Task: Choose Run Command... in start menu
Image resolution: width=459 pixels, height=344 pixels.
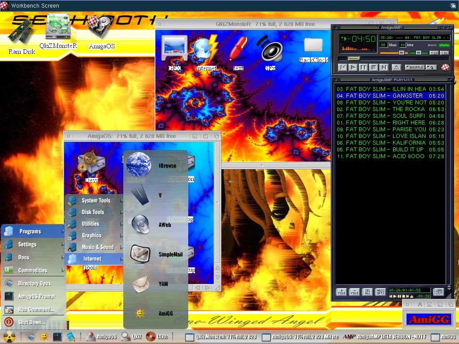Action: [x=33, y=309]
